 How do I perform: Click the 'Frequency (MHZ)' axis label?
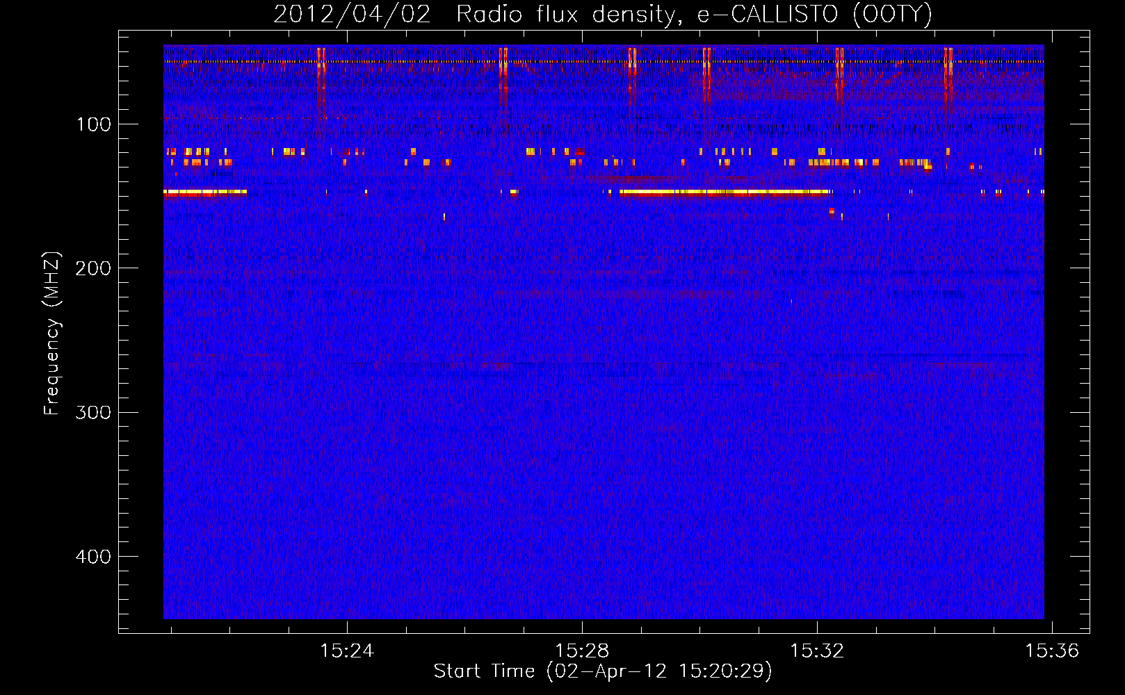(x=51, y=334)
